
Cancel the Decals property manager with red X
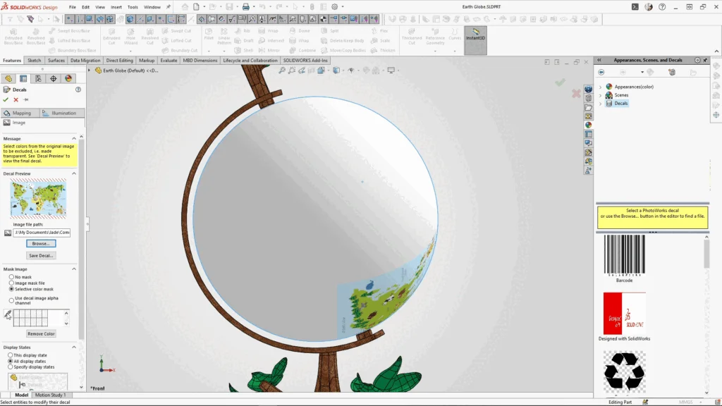[16, 99]
